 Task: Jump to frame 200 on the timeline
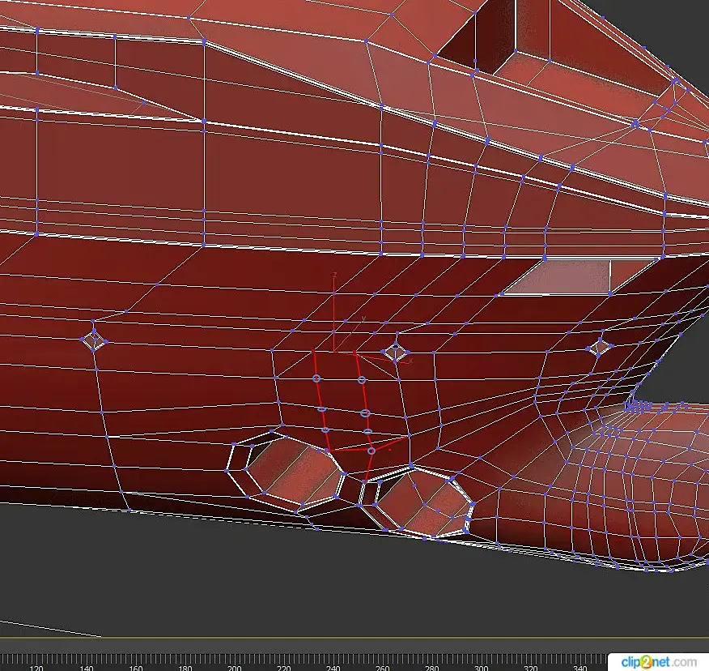tap(234, 668)
